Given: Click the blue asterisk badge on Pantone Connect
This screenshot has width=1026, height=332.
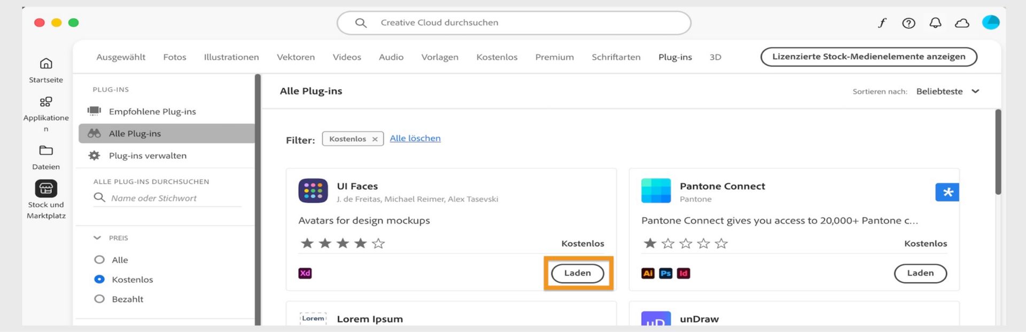Looking at the screenshot, I should coord(947,192).
